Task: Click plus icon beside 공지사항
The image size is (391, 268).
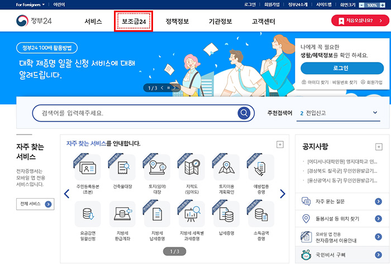Action: point(379,147)
